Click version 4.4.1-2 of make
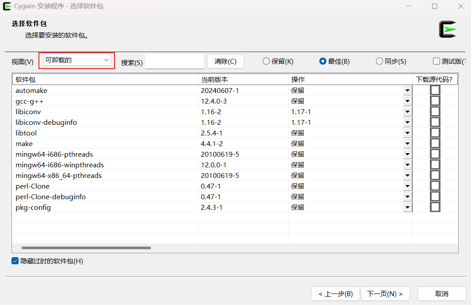Screen dimensions: 471x305 (x=212, y=144)
